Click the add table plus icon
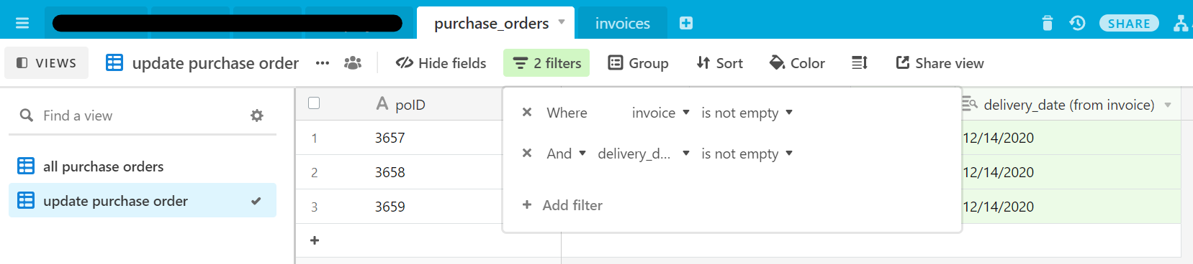The image size is (1193, 264). pos(686,23)
